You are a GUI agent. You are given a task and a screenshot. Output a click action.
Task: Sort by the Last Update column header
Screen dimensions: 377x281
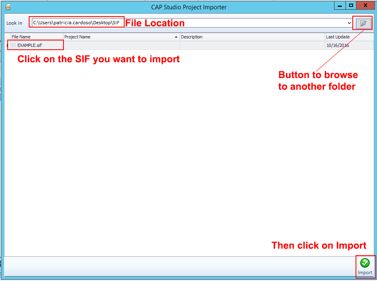click(x=349, y=37)
